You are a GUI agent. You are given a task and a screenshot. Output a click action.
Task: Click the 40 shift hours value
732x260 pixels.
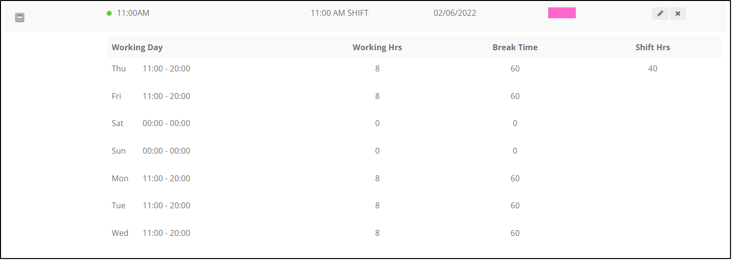[x=653, y=68]
